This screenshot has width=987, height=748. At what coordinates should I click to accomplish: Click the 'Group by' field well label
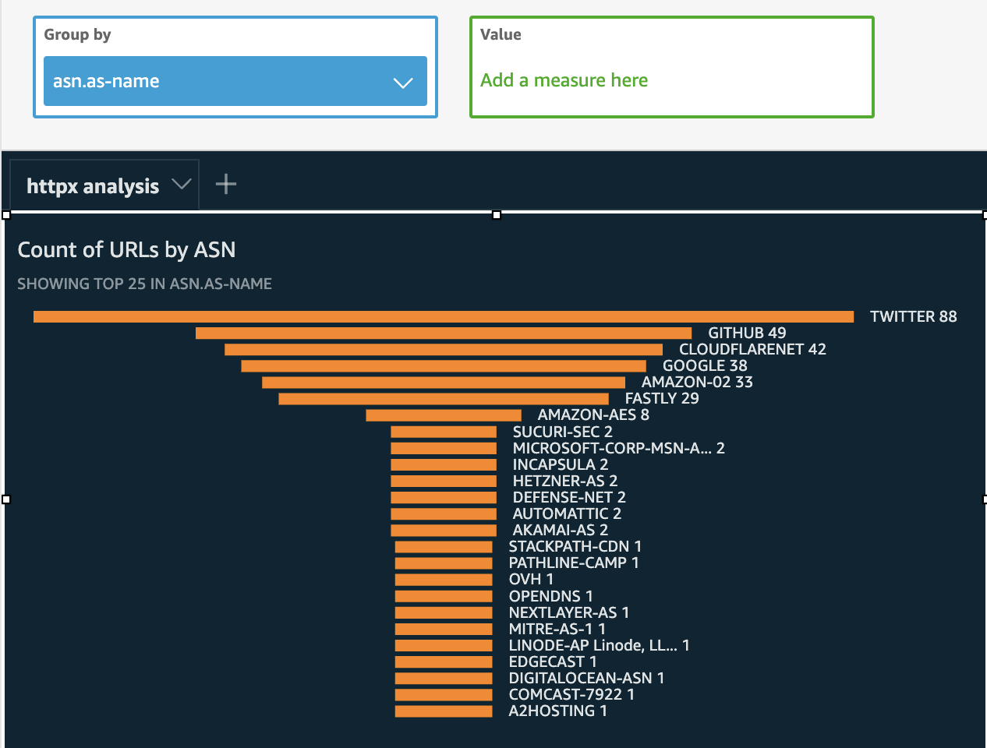click(77, 35)
